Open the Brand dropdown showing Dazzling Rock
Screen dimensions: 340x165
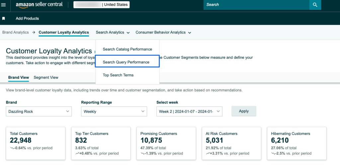coord(39,112)
